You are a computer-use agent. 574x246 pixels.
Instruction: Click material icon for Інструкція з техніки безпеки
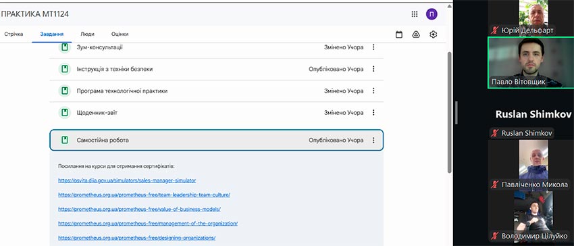[65, 69]
